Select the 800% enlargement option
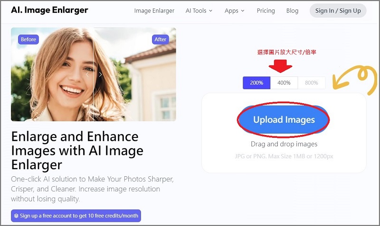The height and width of the screenshot is (226, 380). [312, 83]
